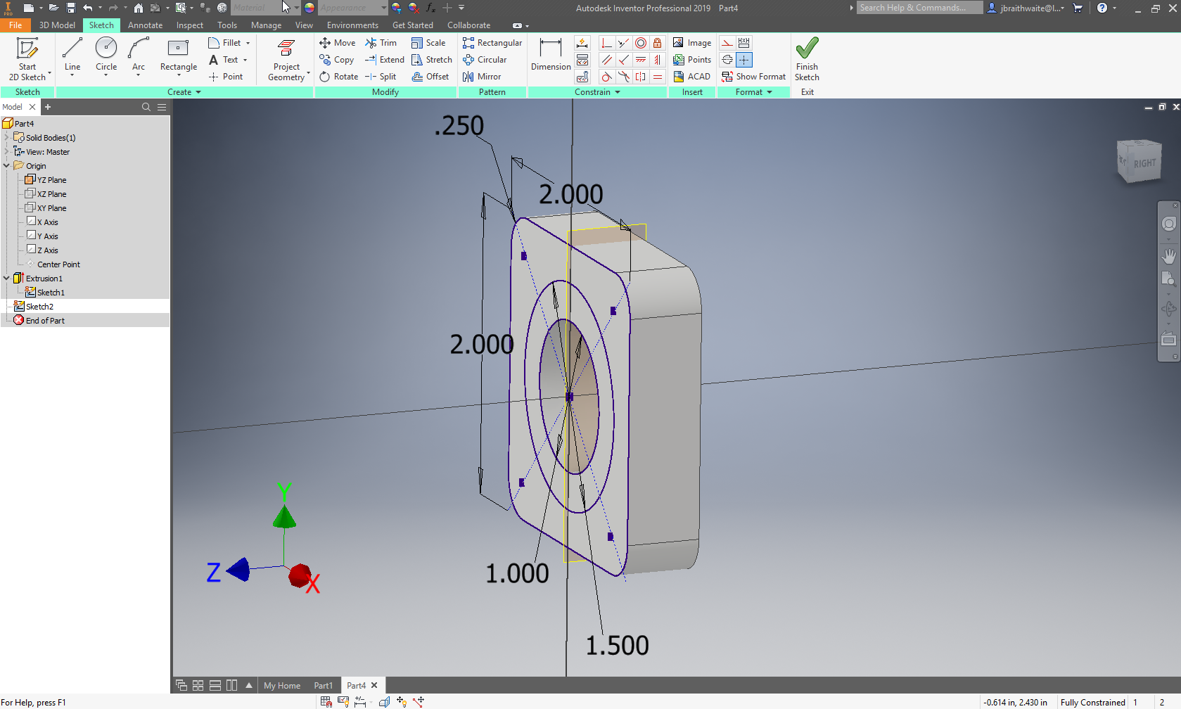Image resolution: width=1181 pixels, height=709 pixels.
Task: Apply the Horizontal constraint
Action: coord(641,60)
